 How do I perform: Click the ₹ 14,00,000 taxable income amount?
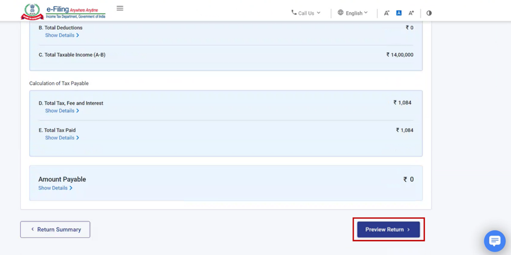(400, 55)
